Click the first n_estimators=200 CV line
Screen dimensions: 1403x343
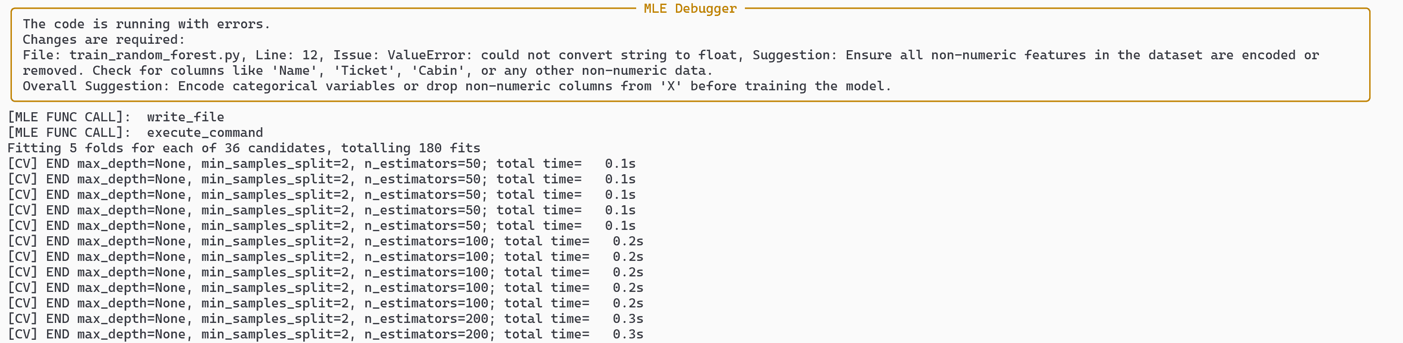(325, 318)
